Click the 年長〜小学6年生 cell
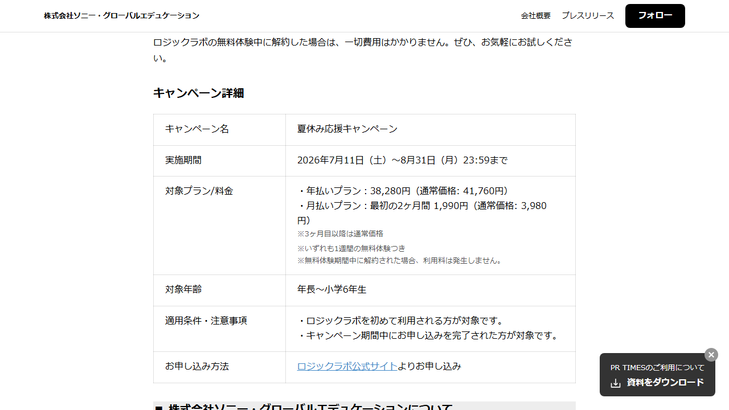This screenshot has height=410, width=729. [x=430, y=290]
